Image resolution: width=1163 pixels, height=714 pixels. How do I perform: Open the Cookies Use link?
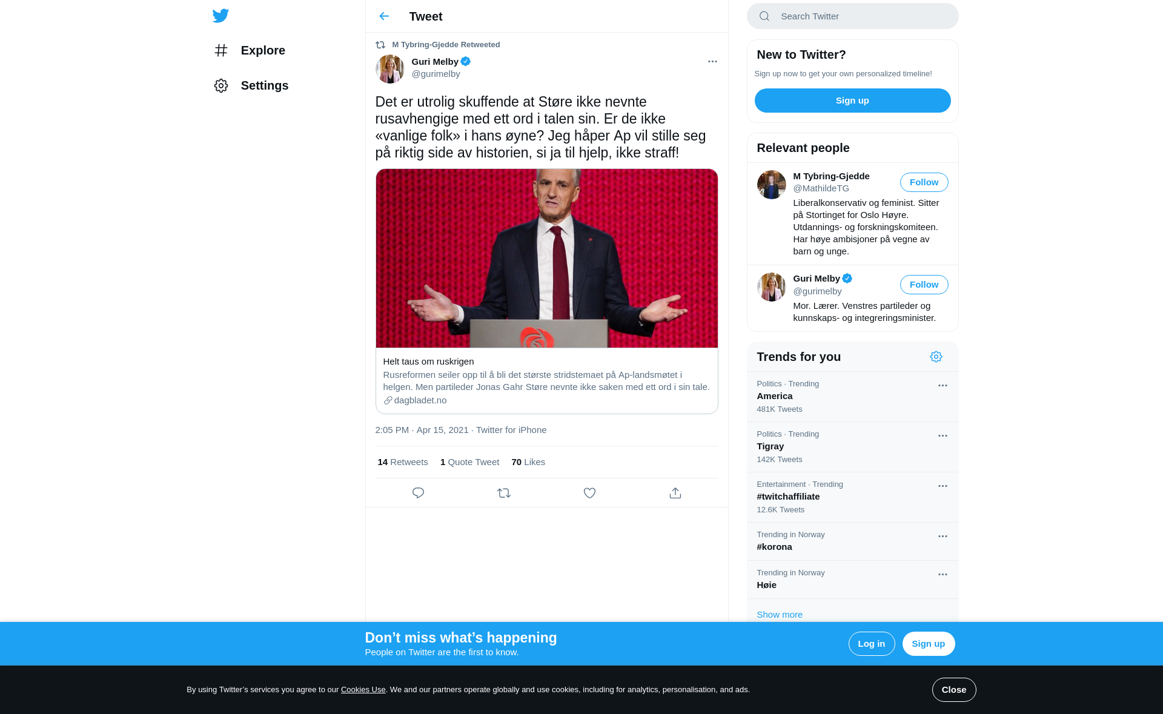tap(363, 690)
